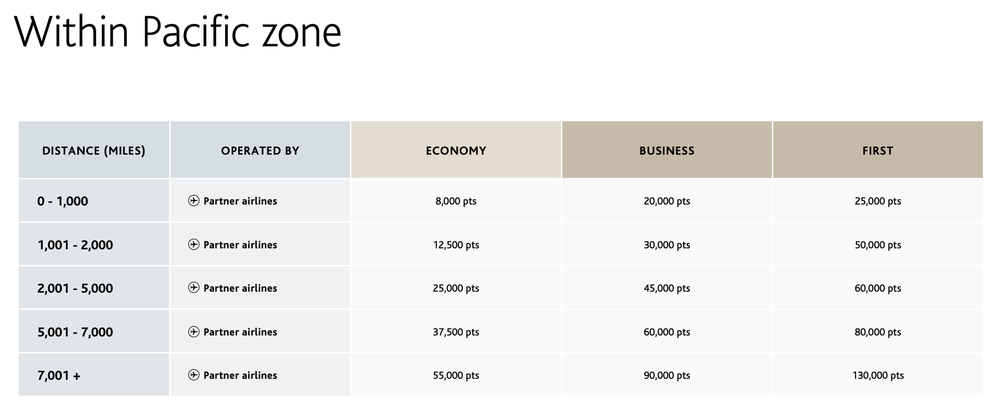Screen dimensions: 993x406
Task: Select the Operated By header cell
Action: pos(260,151)
